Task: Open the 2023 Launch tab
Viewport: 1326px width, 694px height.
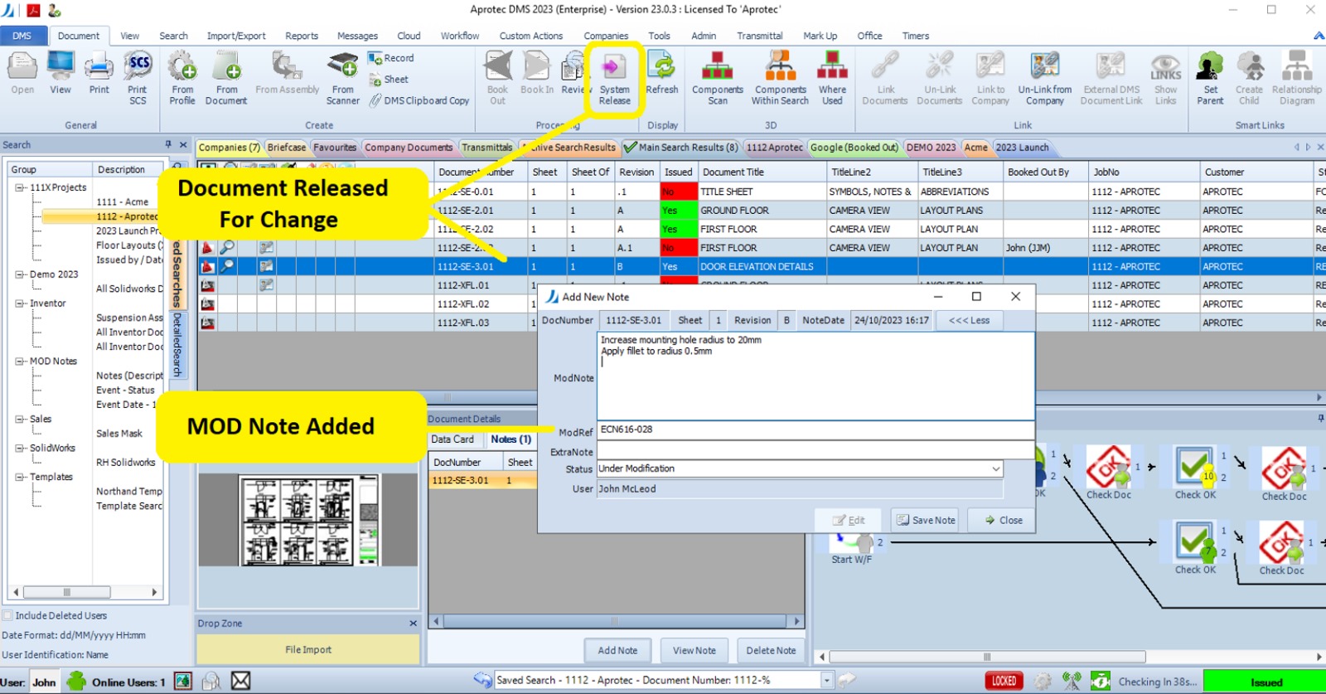Action: (x=1022, y=148)
